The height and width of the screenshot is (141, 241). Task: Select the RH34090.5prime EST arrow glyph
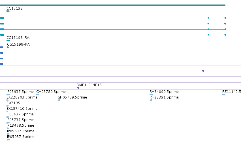[x=151, y=95]
